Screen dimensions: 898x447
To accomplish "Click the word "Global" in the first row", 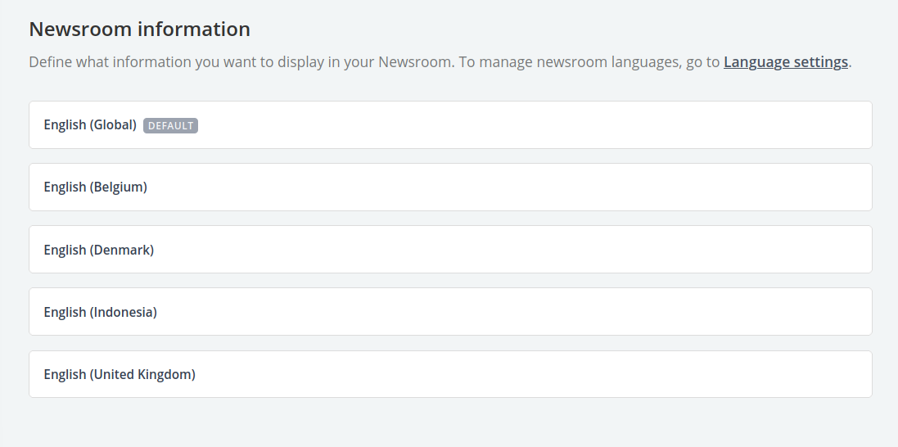I will coord(113,125).
